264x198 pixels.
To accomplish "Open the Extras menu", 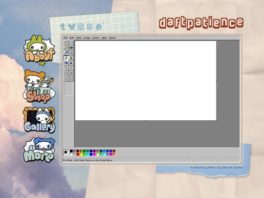I will 112,38.
